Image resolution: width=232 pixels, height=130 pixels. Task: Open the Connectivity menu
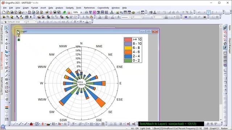[103, 8]
